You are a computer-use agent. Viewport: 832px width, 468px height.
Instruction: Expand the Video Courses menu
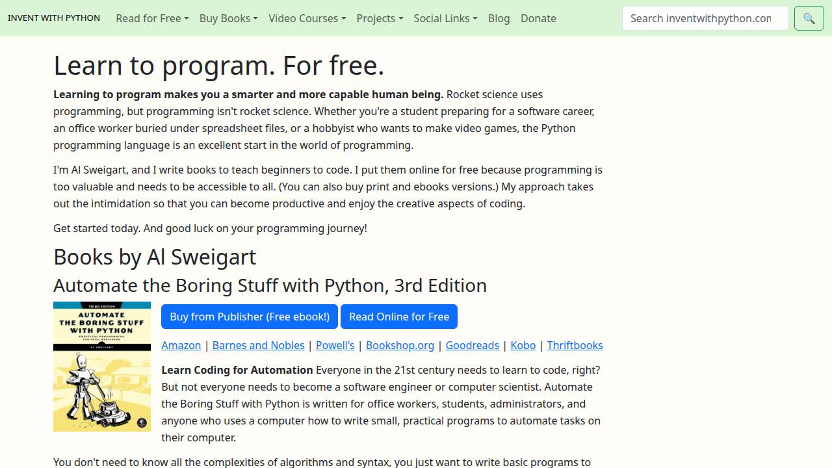click(x=307, y=18)
